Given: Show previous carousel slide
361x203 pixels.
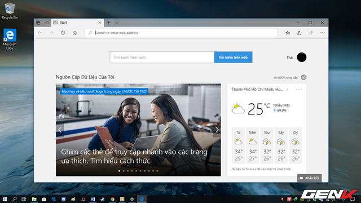Looking at the screenshot, I should pos(60,130).
